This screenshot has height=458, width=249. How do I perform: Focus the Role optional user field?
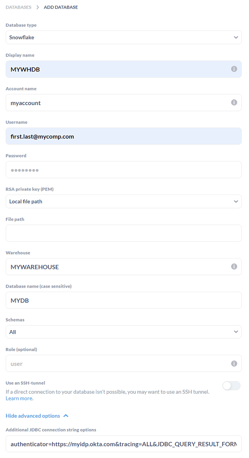click(x=123, y=364)
